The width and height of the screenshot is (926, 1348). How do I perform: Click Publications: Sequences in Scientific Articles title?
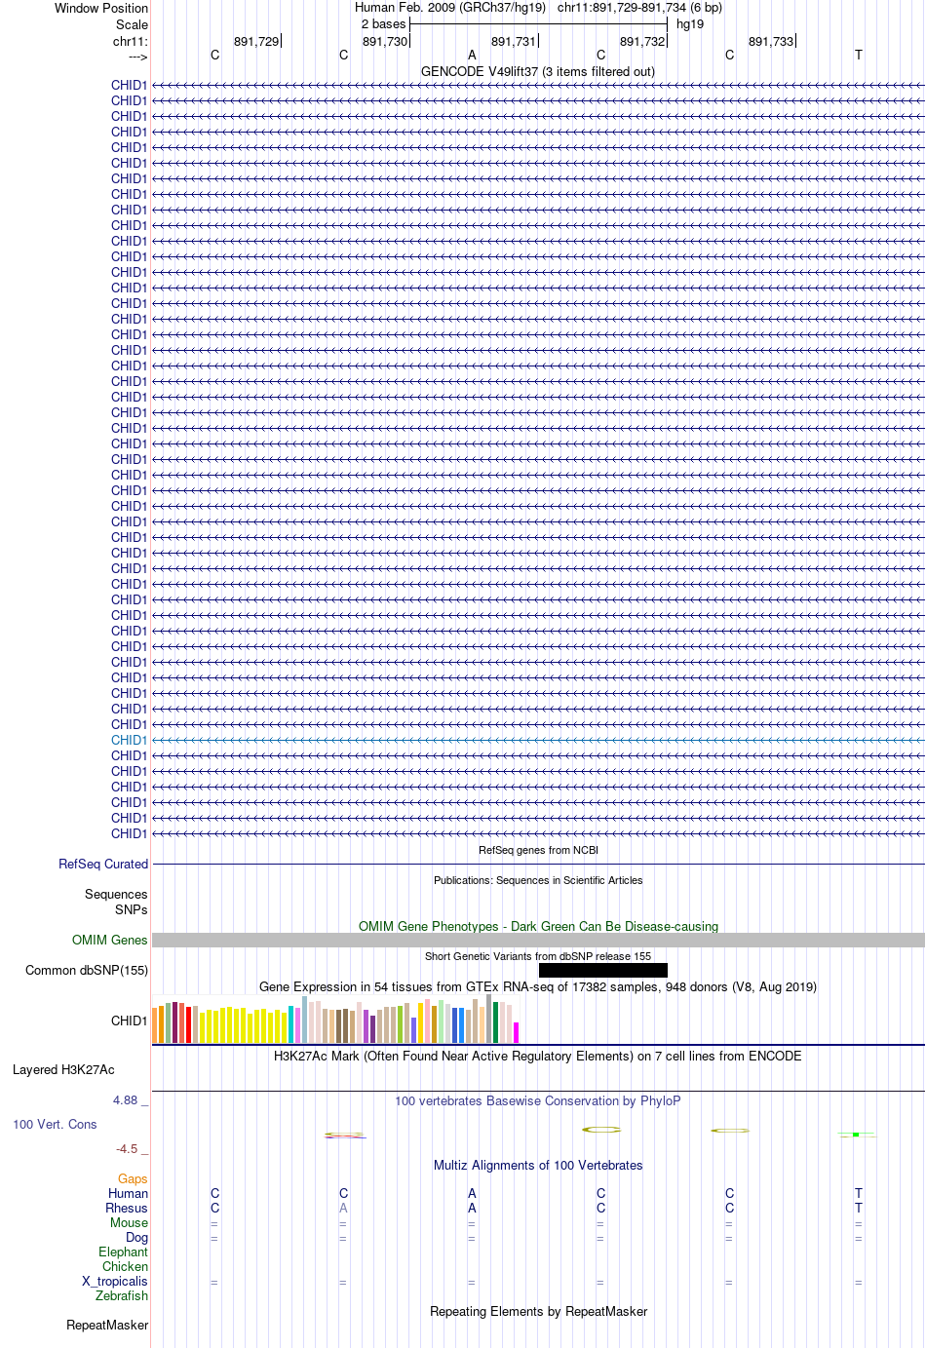click(x=538, y=880)
